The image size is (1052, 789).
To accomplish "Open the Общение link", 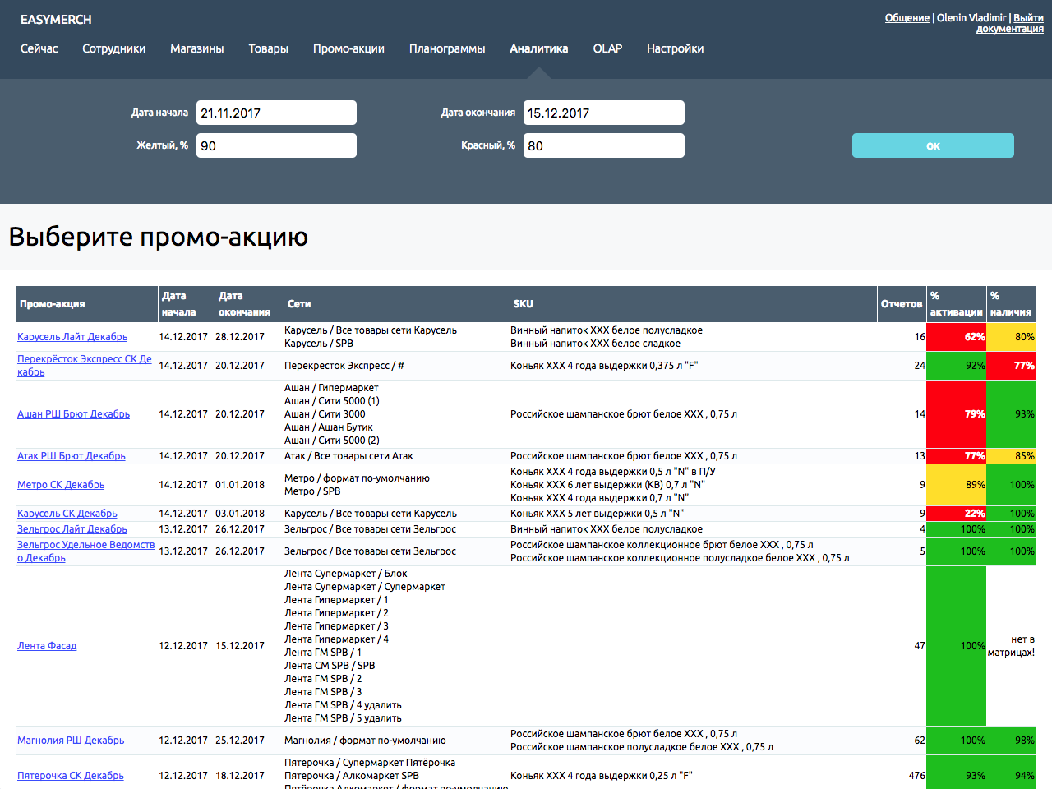I will pos(907,17).
